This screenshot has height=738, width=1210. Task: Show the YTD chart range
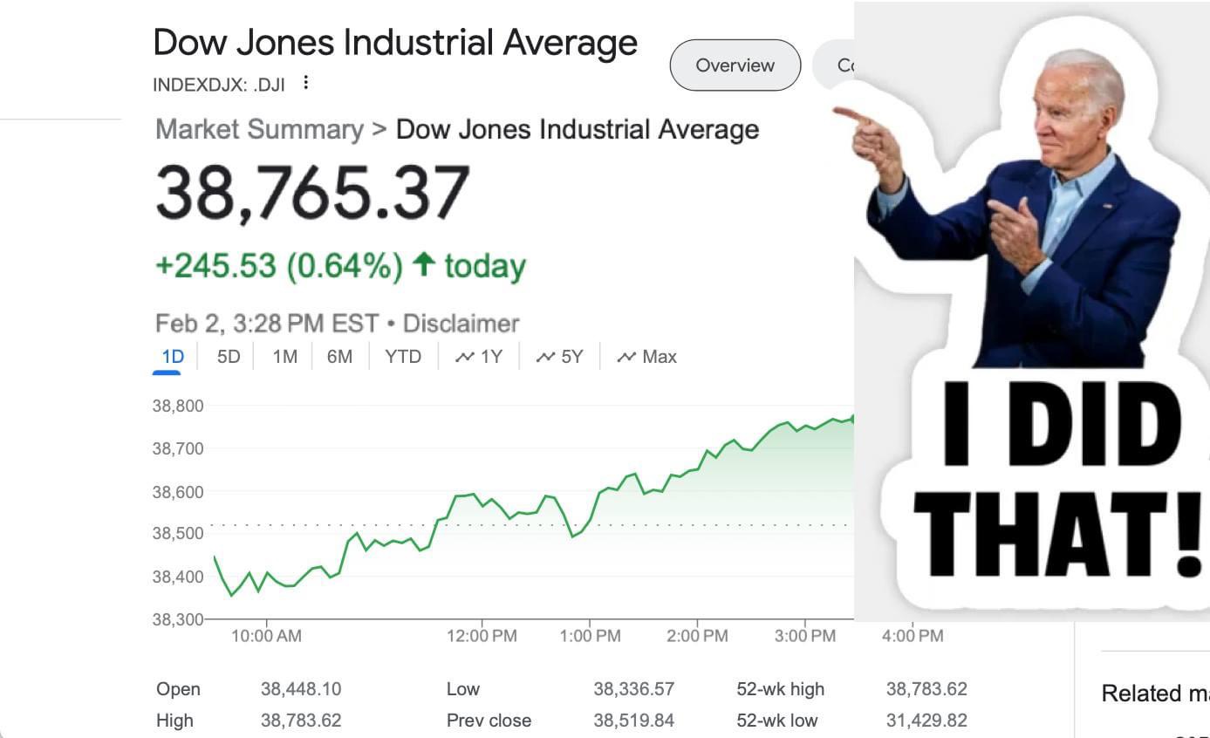[403, 357]
